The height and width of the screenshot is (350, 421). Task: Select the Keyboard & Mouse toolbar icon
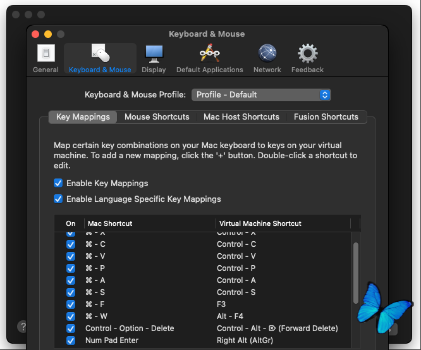100,58
